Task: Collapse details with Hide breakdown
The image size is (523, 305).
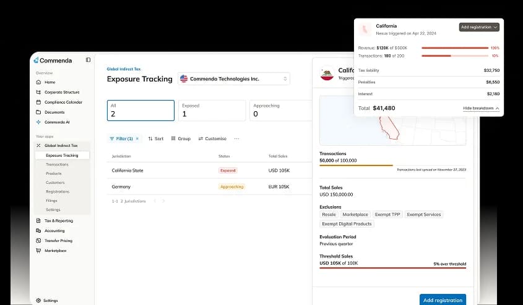Action: (481, 108)
